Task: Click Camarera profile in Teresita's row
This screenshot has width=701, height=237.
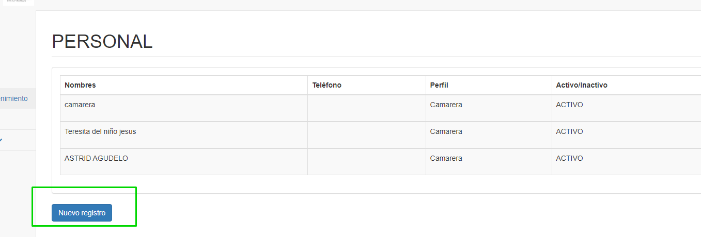Action: [x=446, y=131]
